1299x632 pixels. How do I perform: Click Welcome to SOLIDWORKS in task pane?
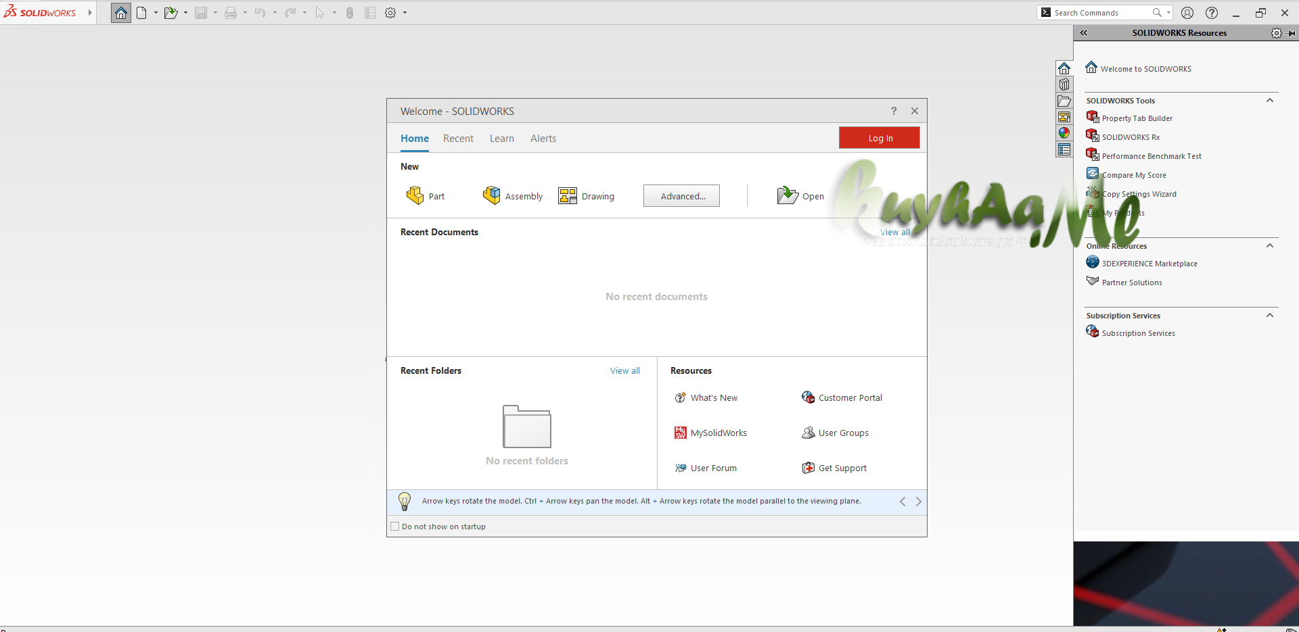coord(1139,68)
